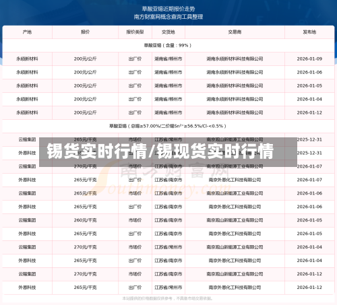Select the 产地 column header

(27, 32)
